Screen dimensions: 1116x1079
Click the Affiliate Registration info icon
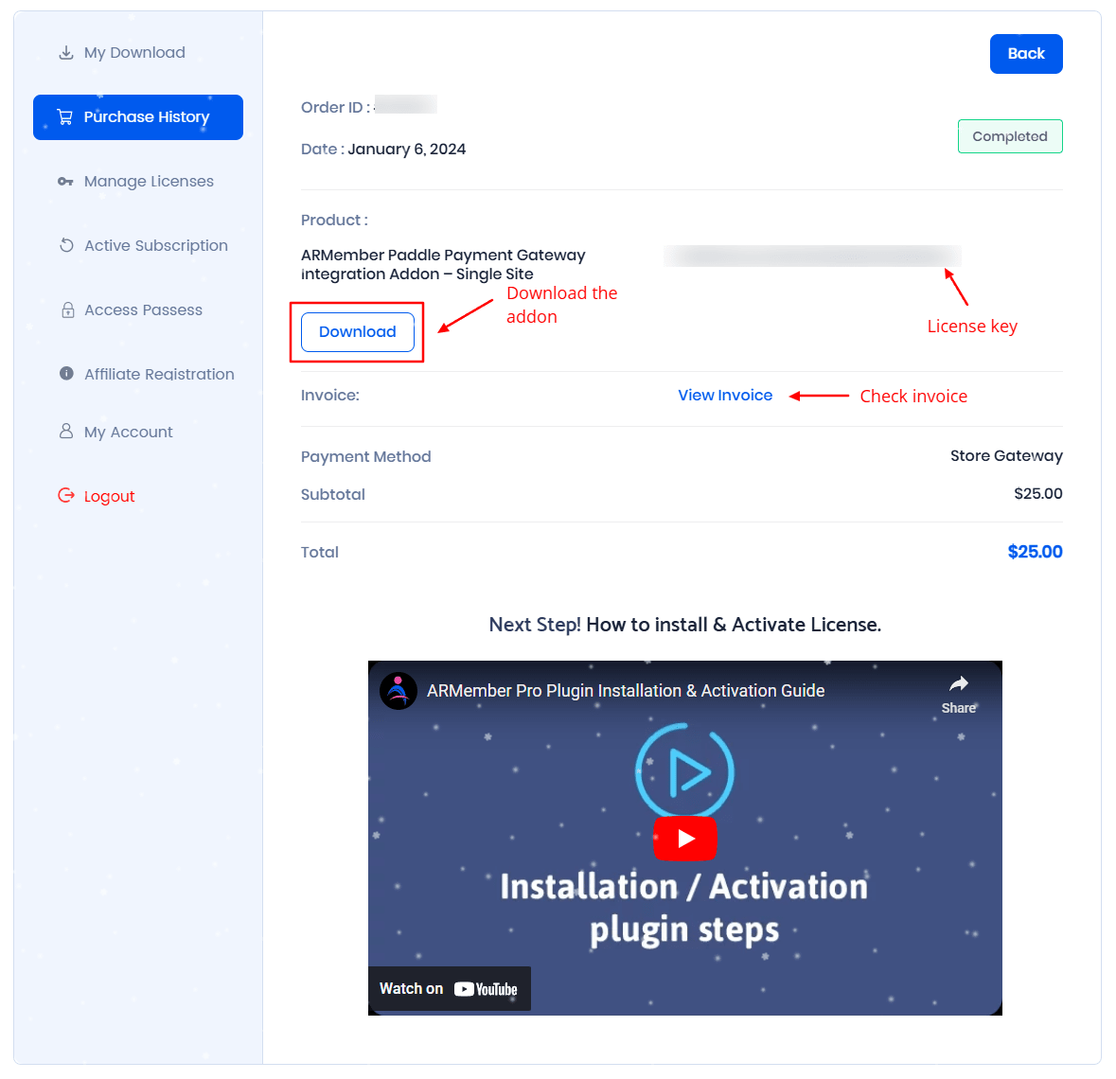66,374
